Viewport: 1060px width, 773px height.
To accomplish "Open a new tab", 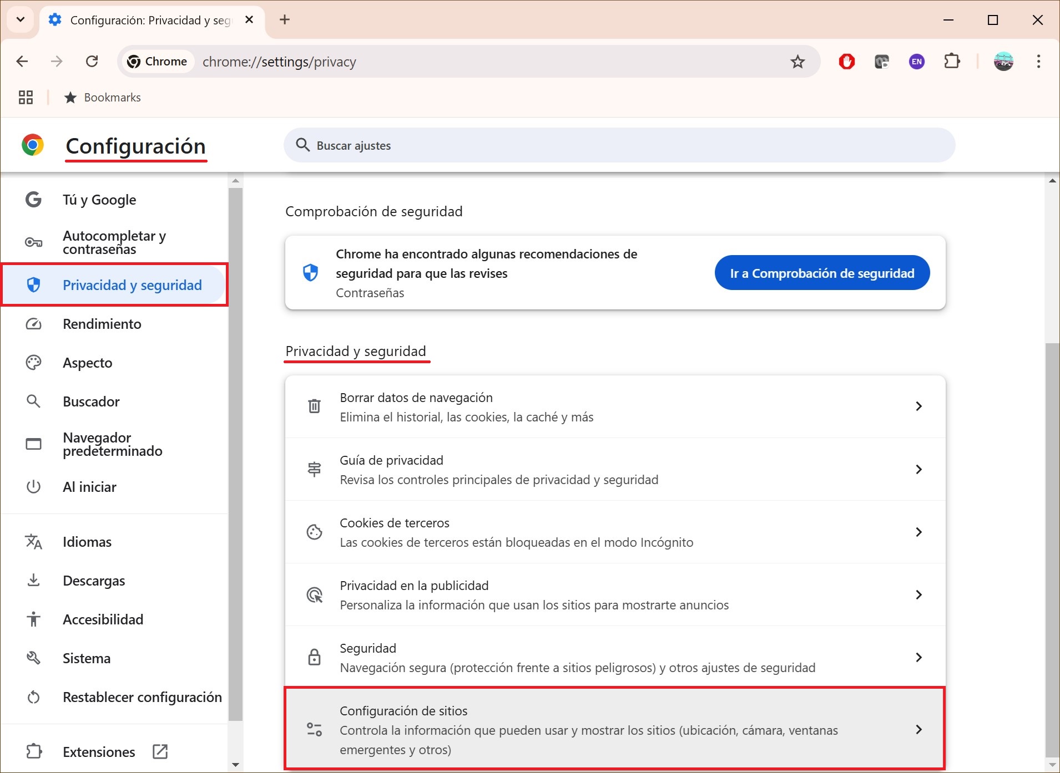I will point(285,20).
